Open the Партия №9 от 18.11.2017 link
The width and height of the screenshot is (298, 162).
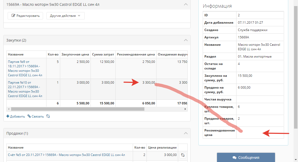(x=25, y=68)
